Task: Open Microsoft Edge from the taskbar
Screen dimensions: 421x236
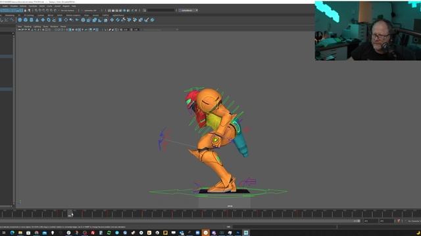Action: [12, 233]
